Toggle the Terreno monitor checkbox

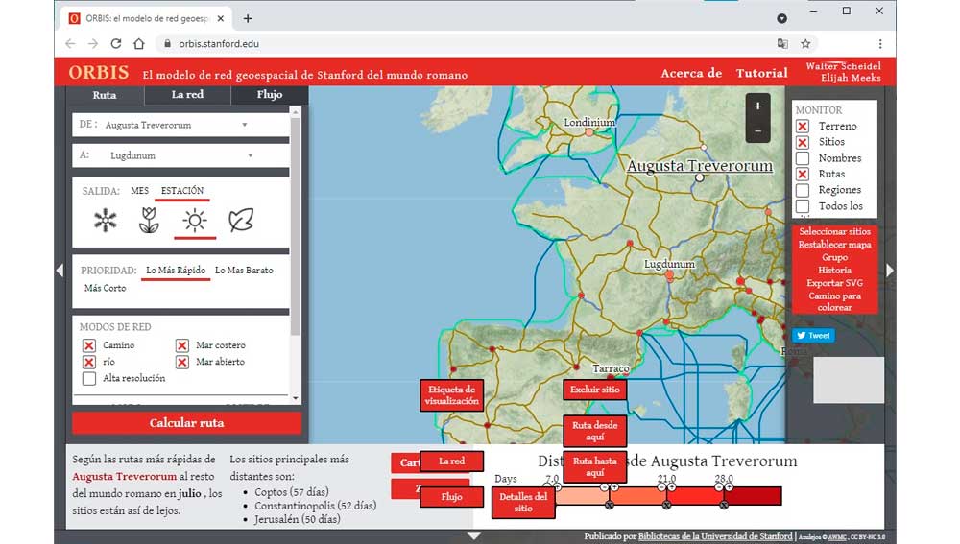click(803, 127)
